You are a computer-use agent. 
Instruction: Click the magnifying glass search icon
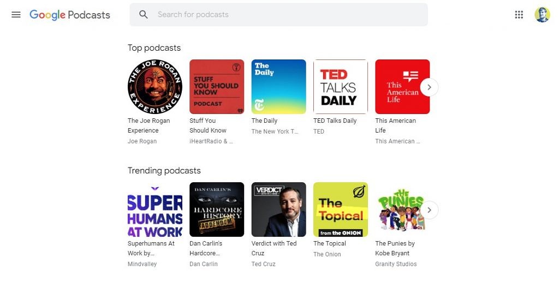(144, 15)
